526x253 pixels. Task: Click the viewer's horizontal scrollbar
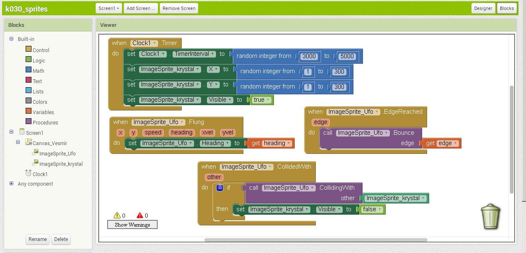tap(316, 240)
